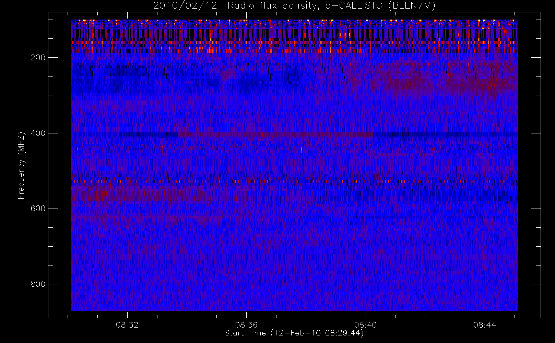Click the Start Time axis label
Screen dimensions: 555x343
click(294, 333)
